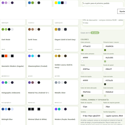Click the Sombra value field
This screenshot has width=125, height=125.
(x=92, y=116)
